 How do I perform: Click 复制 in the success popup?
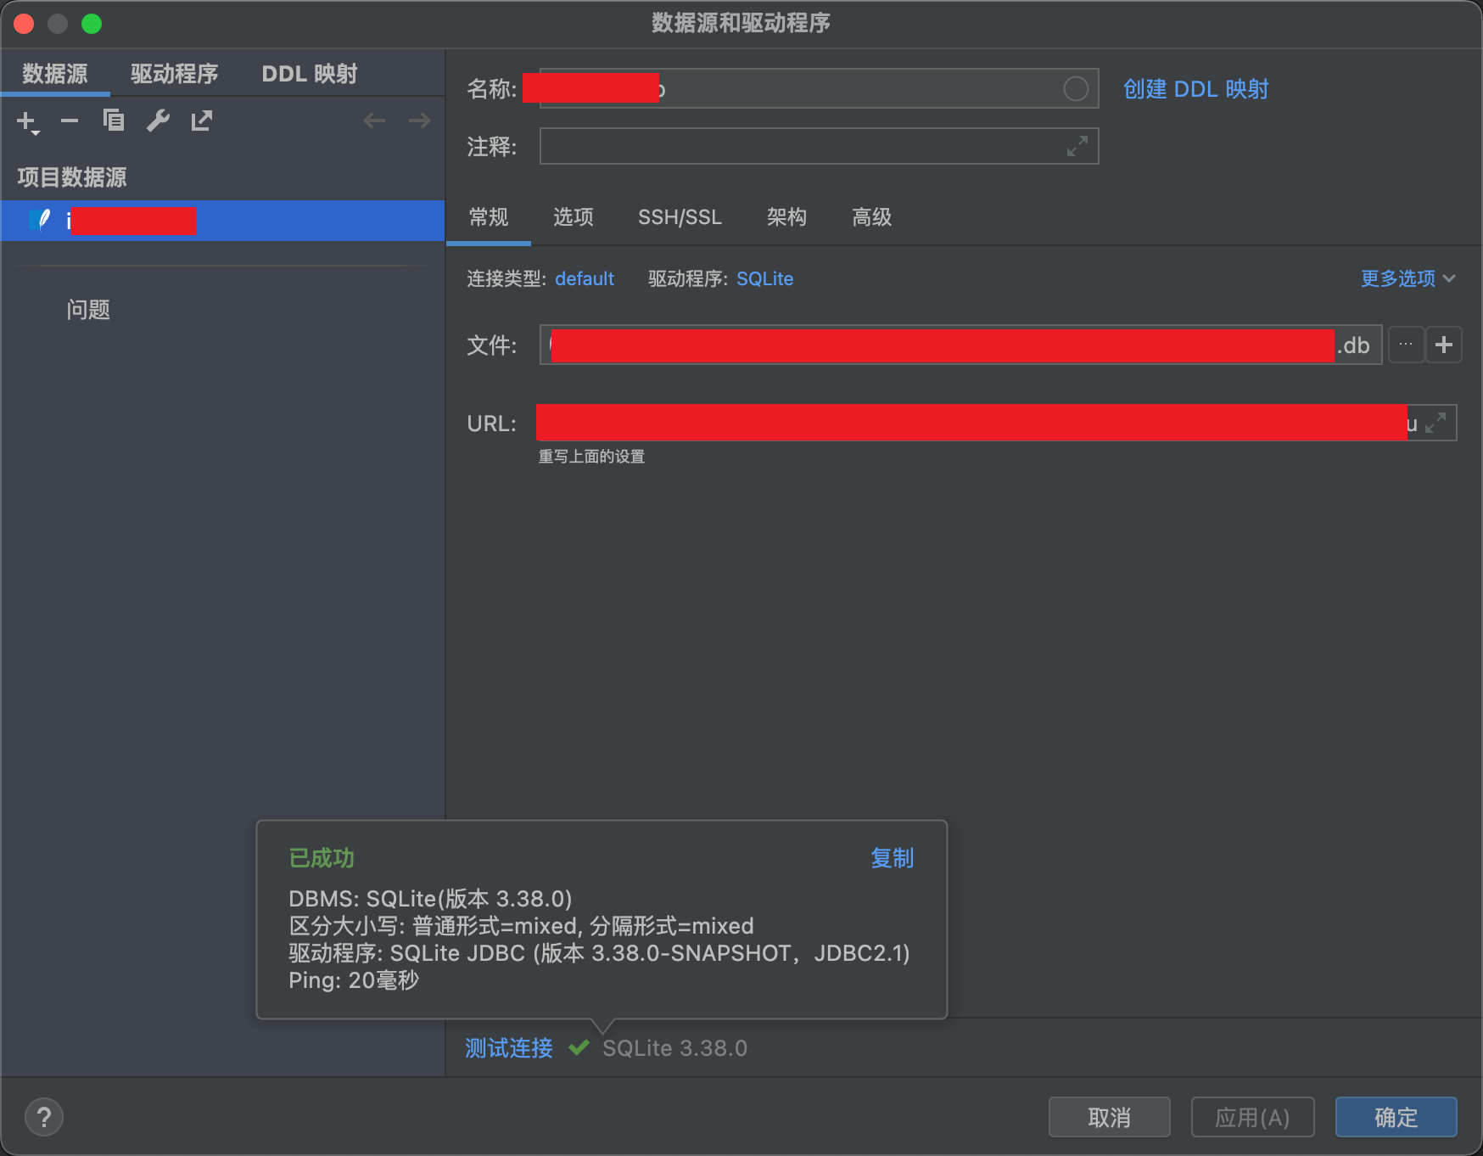pos(892,858)
